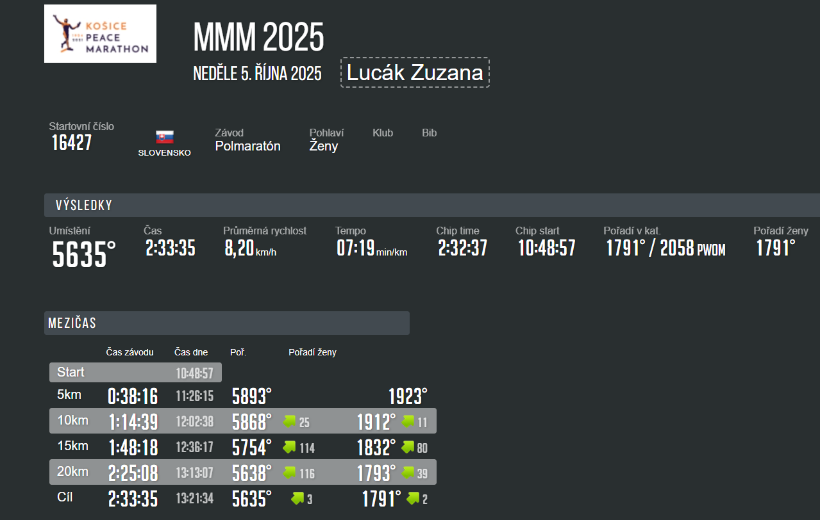Select the runner name Lucák Zuzana box
820x520 pixels.
pyautogui.click(x=415, y=72)
